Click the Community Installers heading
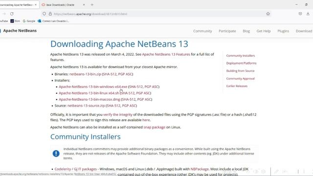Viewport: 313px width, 176px height. click(86, 137)
